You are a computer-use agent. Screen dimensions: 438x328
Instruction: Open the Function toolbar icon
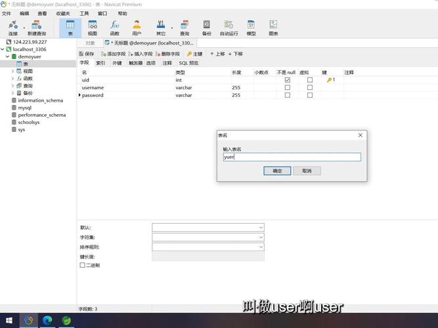(x=114, y=28)
